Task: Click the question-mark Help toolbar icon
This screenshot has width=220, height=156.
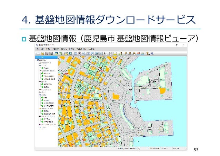Action: click(148, 54)
